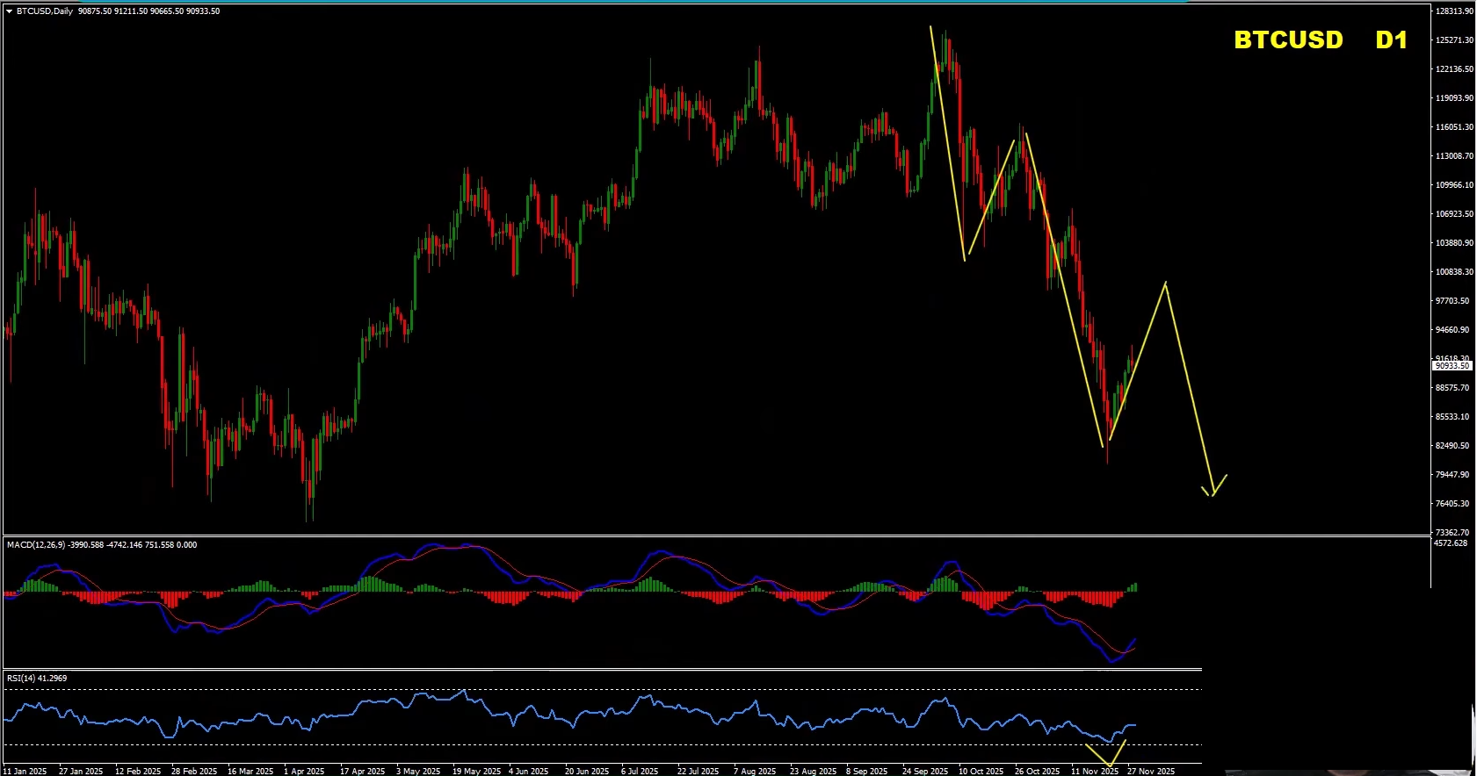Viewport: 1477px width, 776px height.
Task: Click the OHLC values beside BTCUSD,Daily
Action: pyautogui.click(x=149, y=11)
